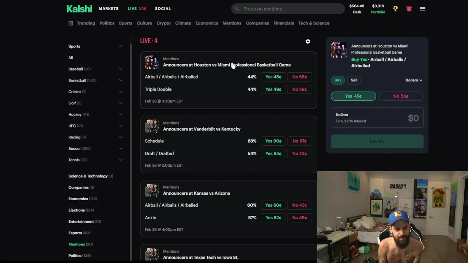
Task: Expand the Baseball category chevron
Action: pyautogui.click(x=121, y=69)
